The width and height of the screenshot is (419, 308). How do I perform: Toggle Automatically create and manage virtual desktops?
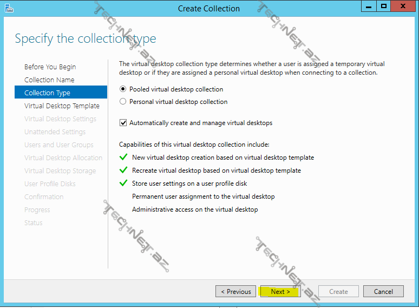pos(123,123)
